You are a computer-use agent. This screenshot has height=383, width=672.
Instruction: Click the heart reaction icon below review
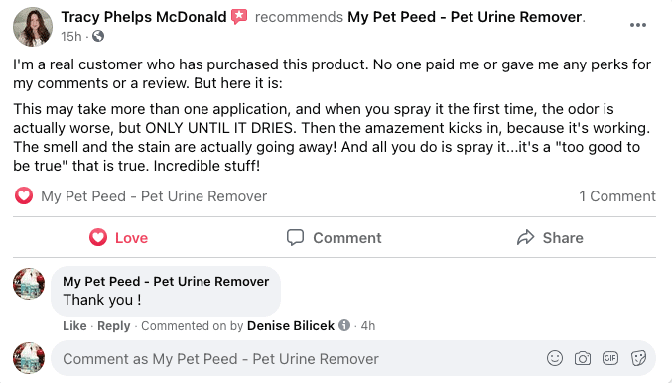(x=24, y=196)
